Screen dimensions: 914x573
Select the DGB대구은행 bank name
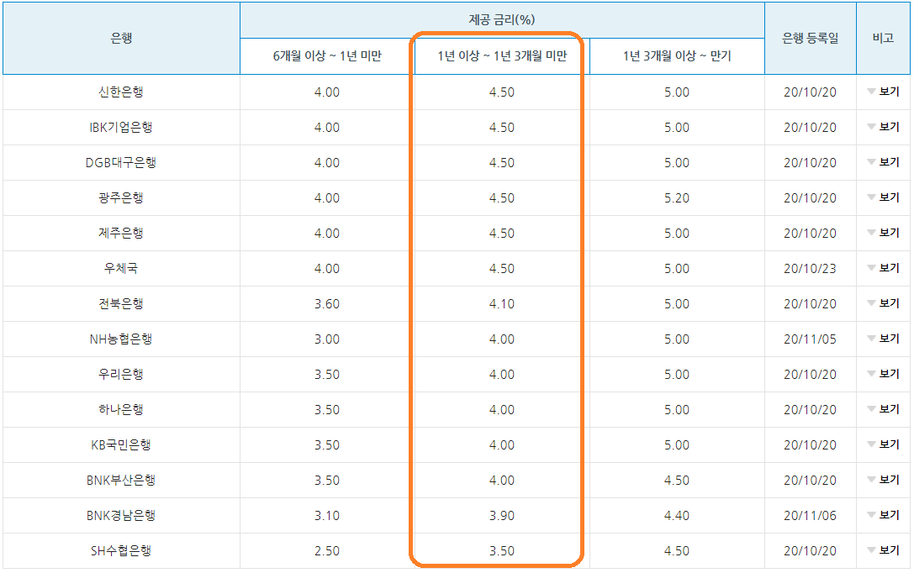121,162
